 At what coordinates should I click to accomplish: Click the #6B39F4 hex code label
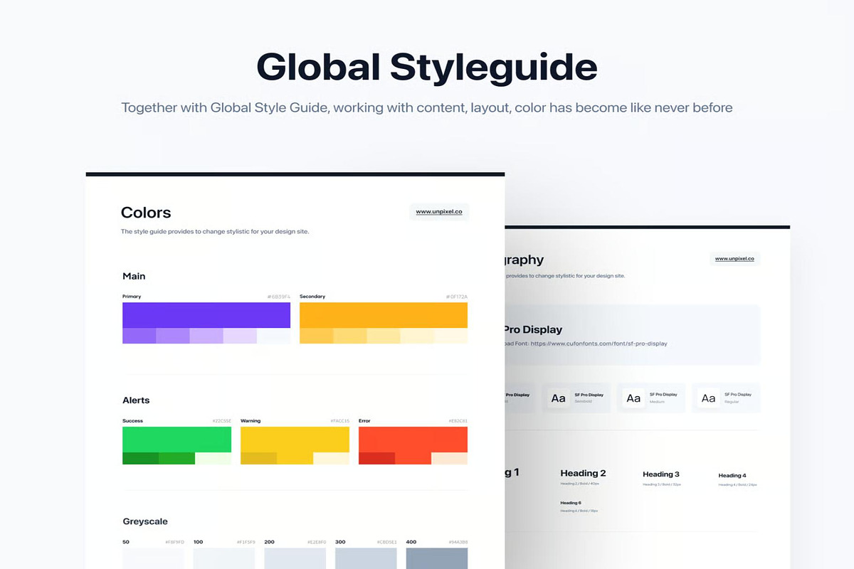click(279, 297)
